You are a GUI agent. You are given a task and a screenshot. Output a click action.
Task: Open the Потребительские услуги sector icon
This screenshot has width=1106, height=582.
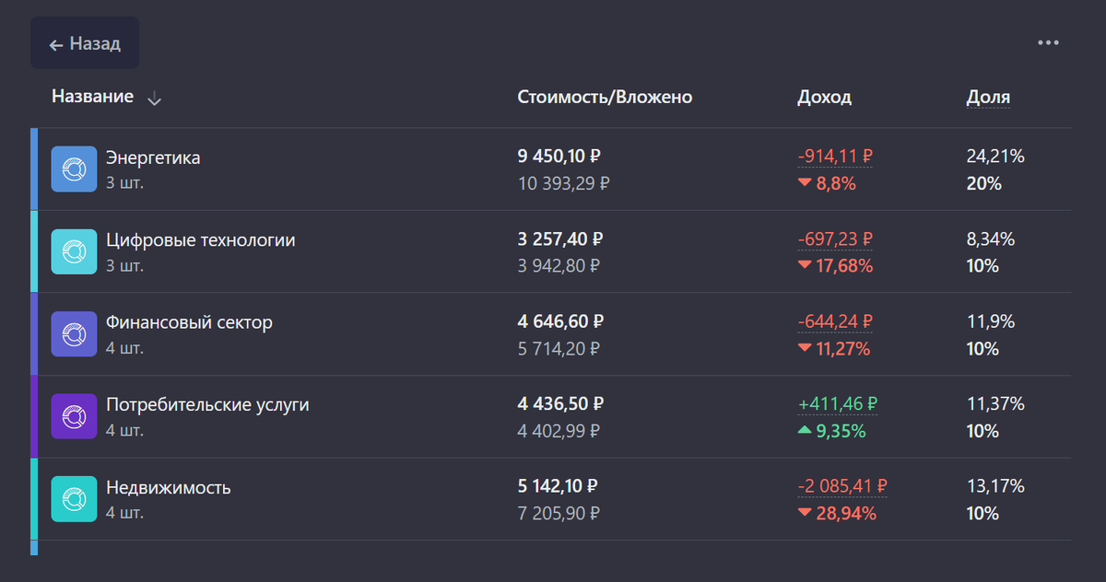click(74, 415)
